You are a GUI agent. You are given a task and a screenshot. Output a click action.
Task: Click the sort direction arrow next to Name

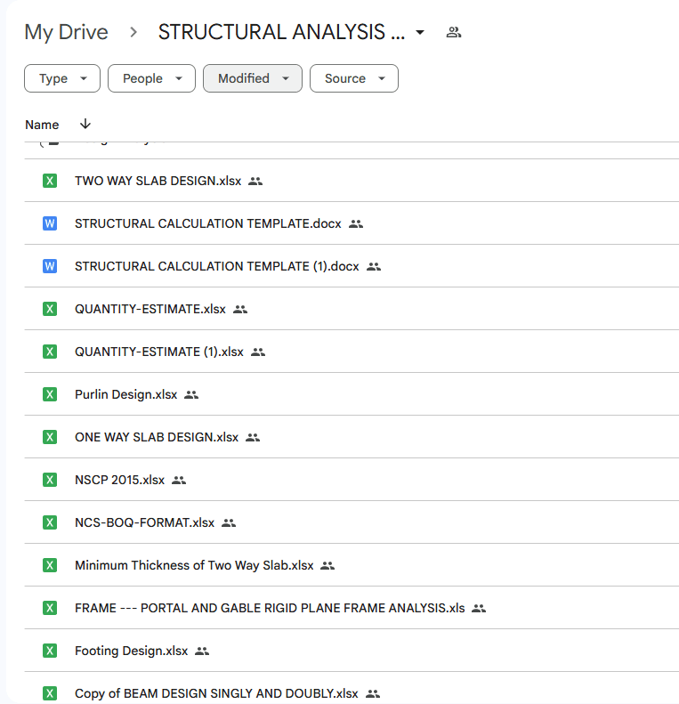coord(85,125)
